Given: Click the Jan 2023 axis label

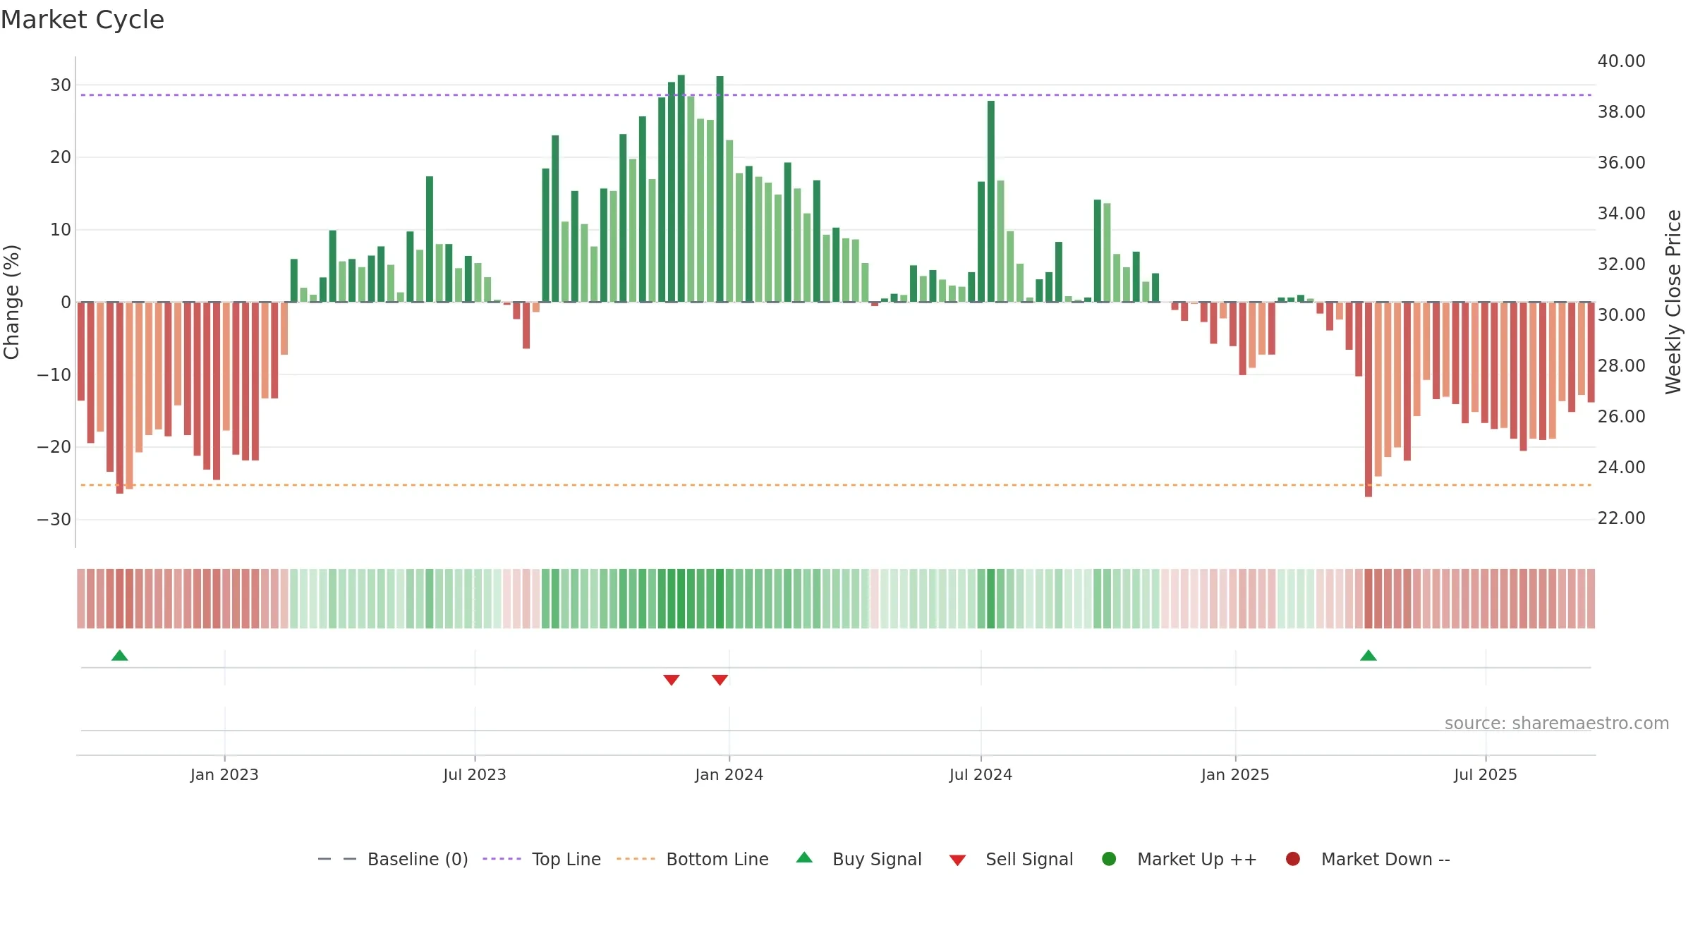Looking at the screenshot, I should click(x=224, y=775).
